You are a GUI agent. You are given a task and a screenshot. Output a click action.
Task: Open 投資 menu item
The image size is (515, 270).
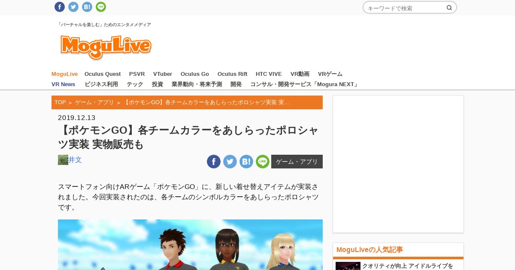pos(158,84)
